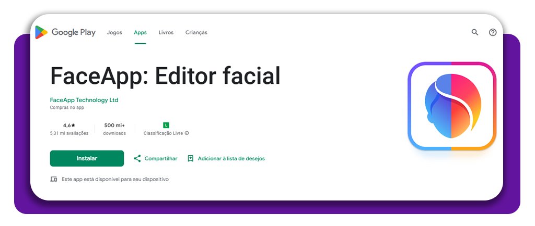
Task: Switch to the Jogos tab
Action: click(114, 33)
